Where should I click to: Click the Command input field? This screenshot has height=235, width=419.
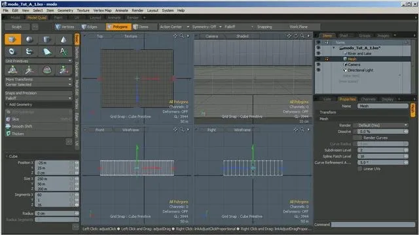click(373, 225)
